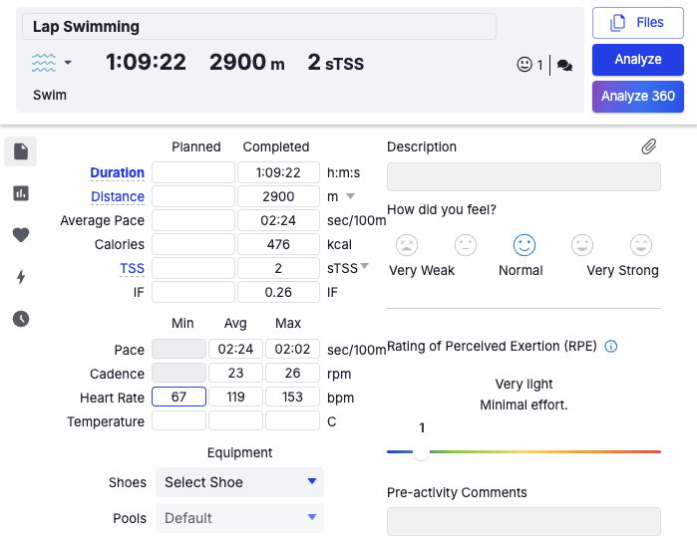Click the Duration link label
This screenshot has width=697, height=545.
coord(118,172)
